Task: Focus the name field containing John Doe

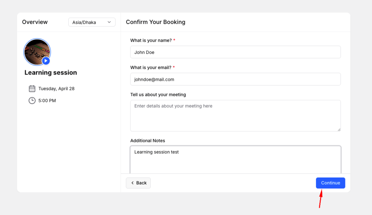Action: (235, 52)
